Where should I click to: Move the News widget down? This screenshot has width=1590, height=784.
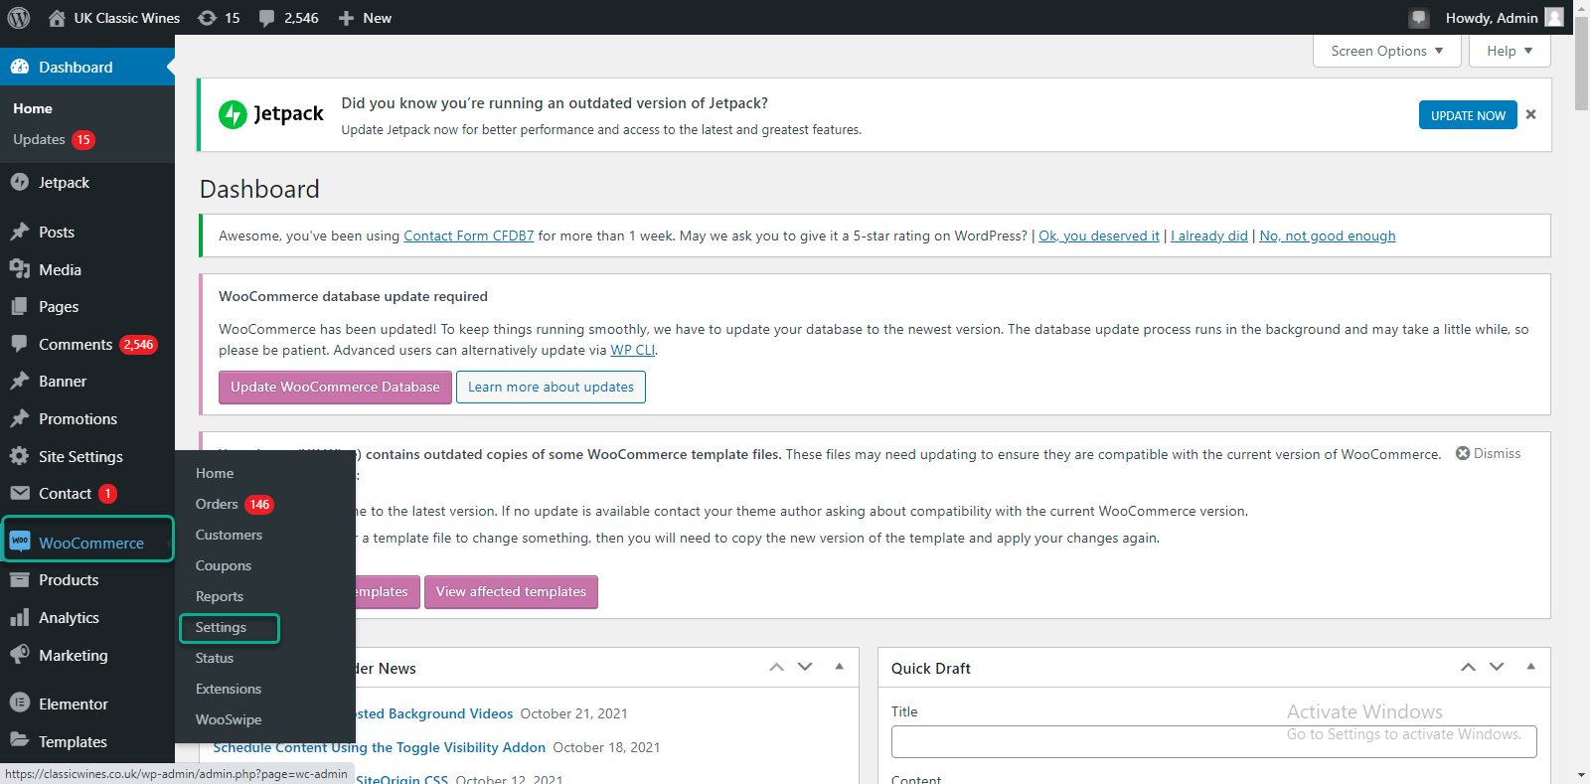[805, 667]
